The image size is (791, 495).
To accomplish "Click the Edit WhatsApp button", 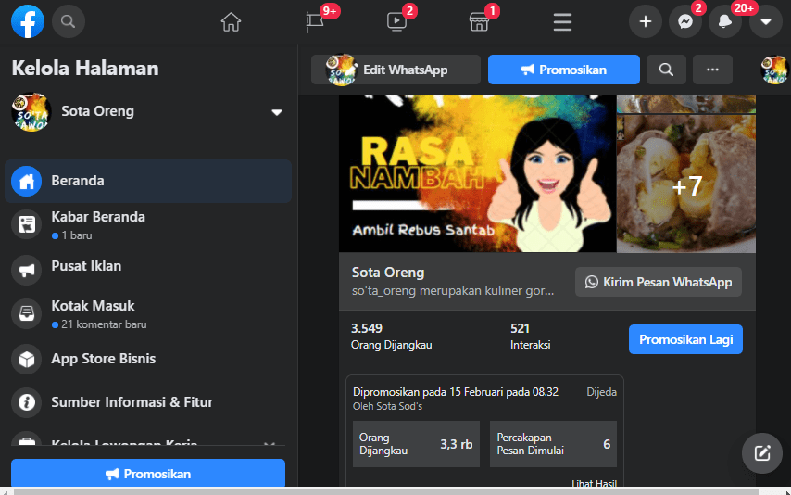I will point(395,70).
